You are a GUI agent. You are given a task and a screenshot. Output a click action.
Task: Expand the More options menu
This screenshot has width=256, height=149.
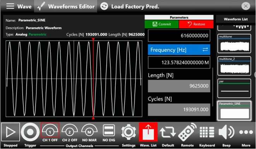246,132
